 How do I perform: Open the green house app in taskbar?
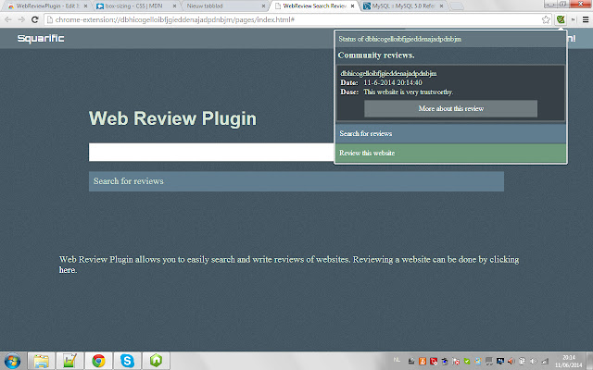pos(156,361)
